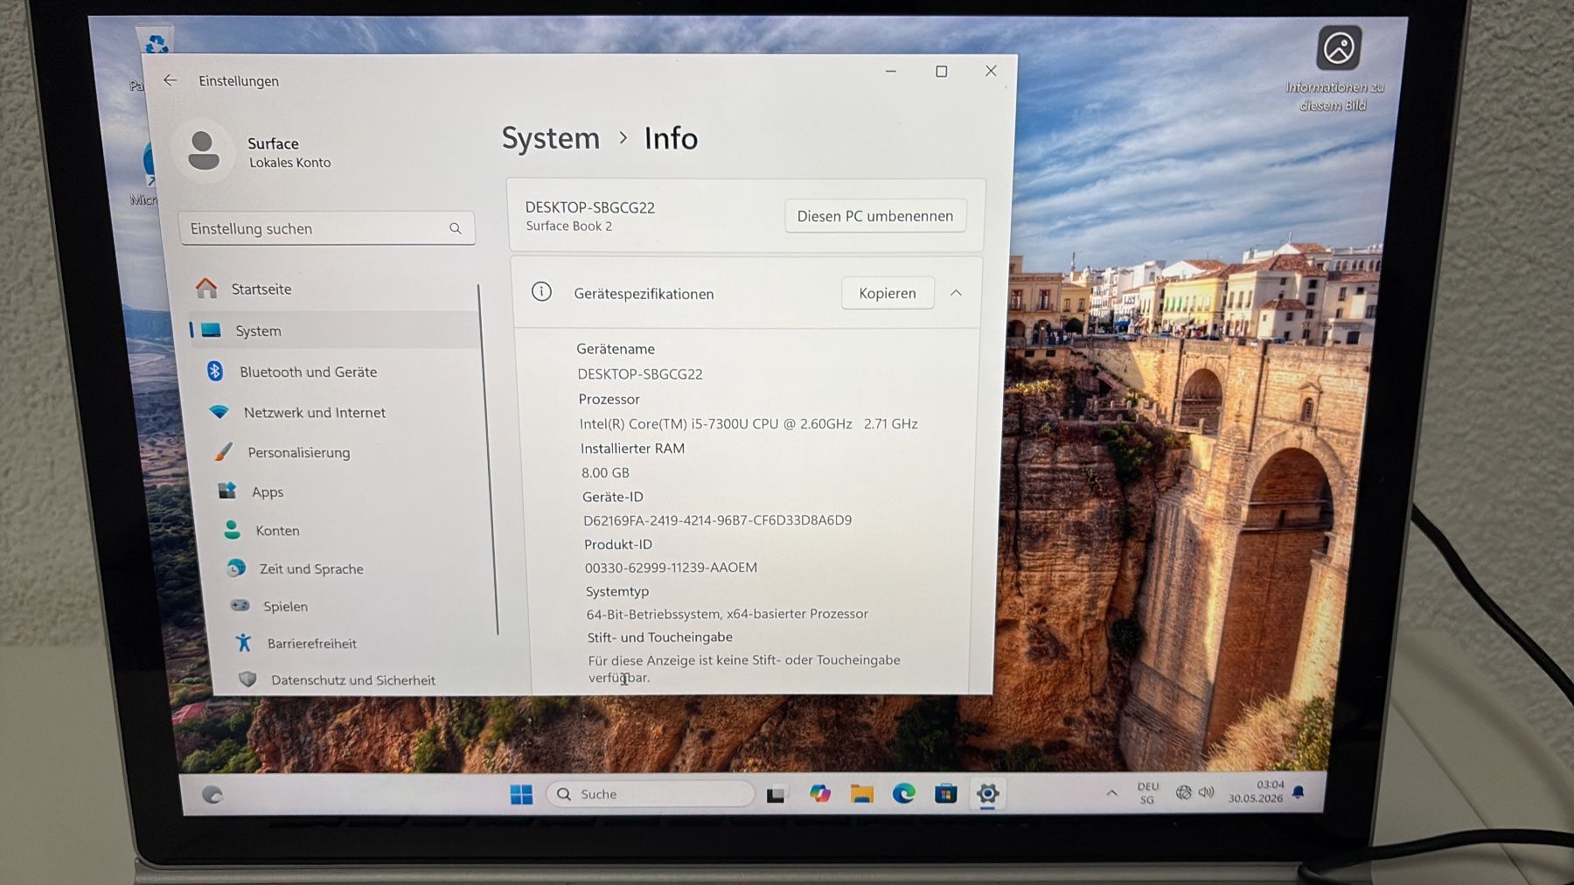The width and height of the screenshot is (1574, 885).
Task: Focus the Einstellung suchen search field
Action: [327, 228]
